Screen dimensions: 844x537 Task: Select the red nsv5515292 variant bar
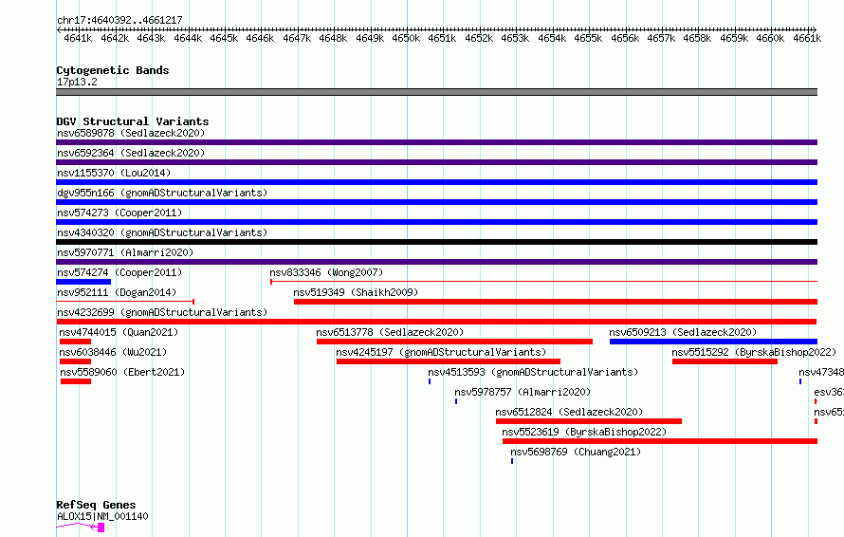725,361
